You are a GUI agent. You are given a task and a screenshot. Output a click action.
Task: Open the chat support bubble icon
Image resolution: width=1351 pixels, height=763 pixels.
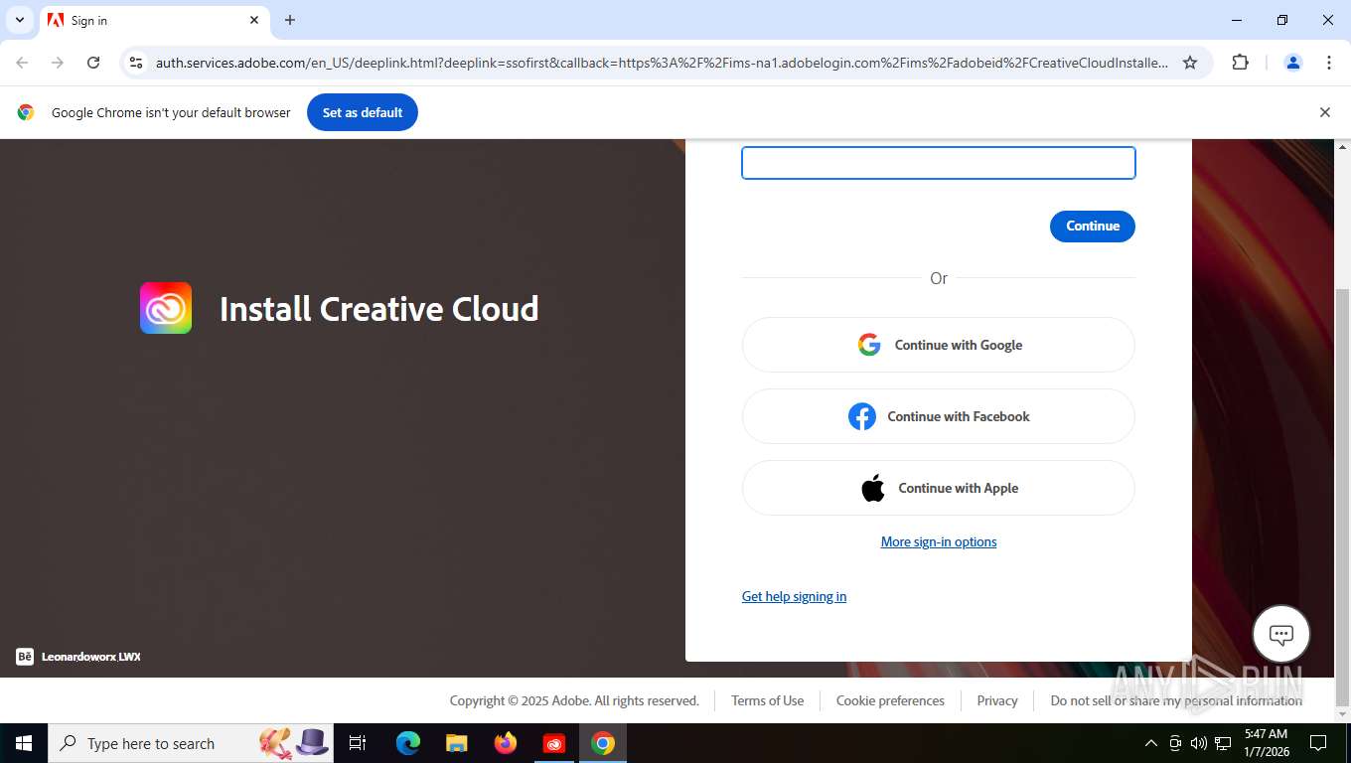point(1281,634)
